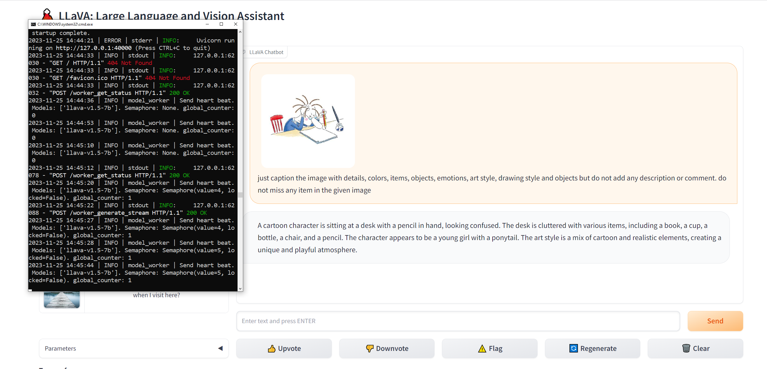Select the lake dock example thumbnail
767x369 pixels.
point(62,299)
